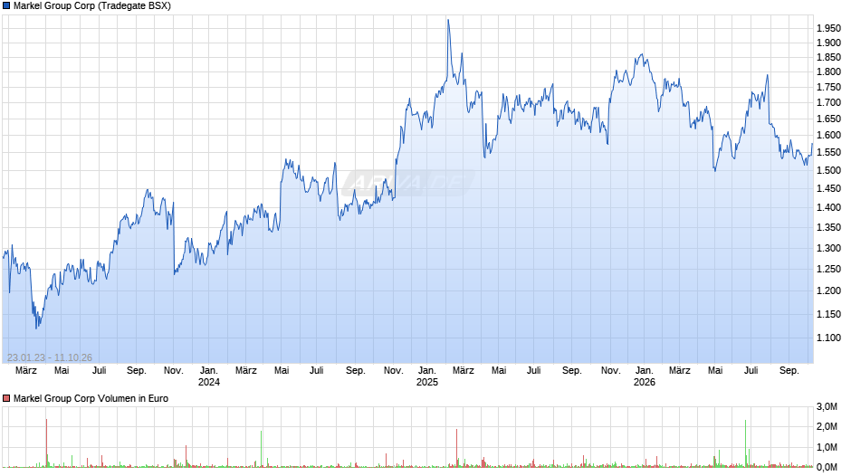This screenshot has height=476, width=851.
Task: Click the 2025 year label on time axis
Action: (427, 382)
